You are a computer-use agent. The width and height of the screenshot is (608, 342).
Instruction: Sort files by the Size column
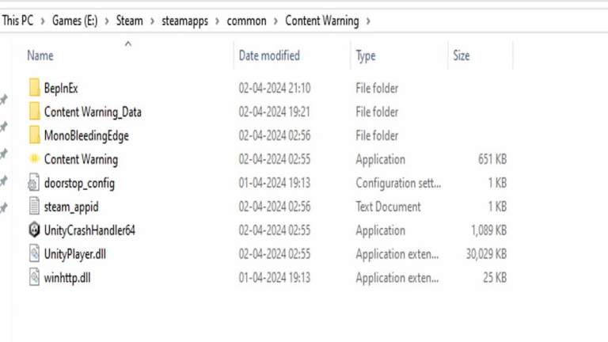(462, 55)
